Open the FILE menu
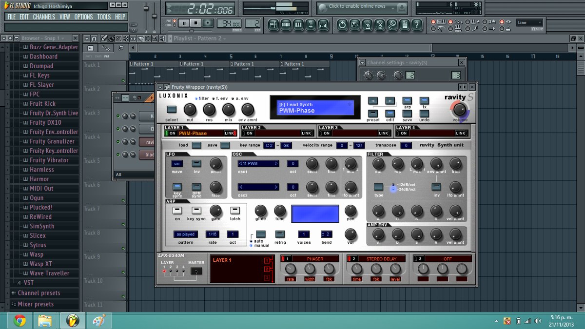Image resolution: width=585 pixels, height=329 pixels. [x=11, y=17]
